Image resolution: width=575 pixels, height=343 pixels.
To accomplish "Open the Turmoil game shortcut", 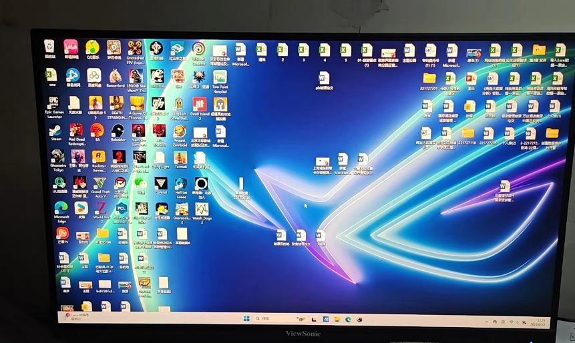I will [x=180, y=159].
